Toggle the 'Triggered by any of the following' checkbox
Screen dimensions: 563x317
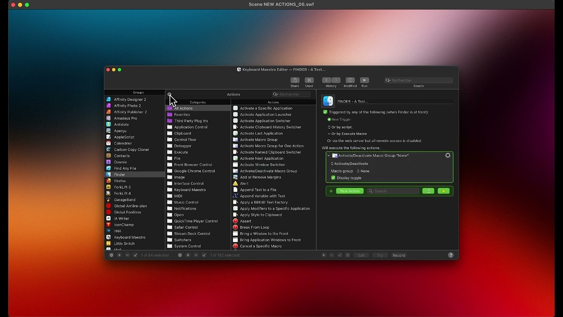[325, 112]
